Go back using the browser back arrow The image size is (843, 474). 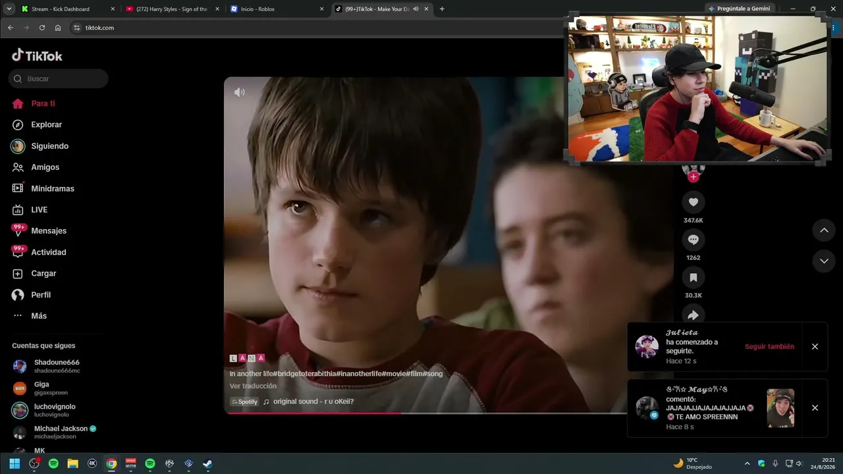[x=11, y=28]
